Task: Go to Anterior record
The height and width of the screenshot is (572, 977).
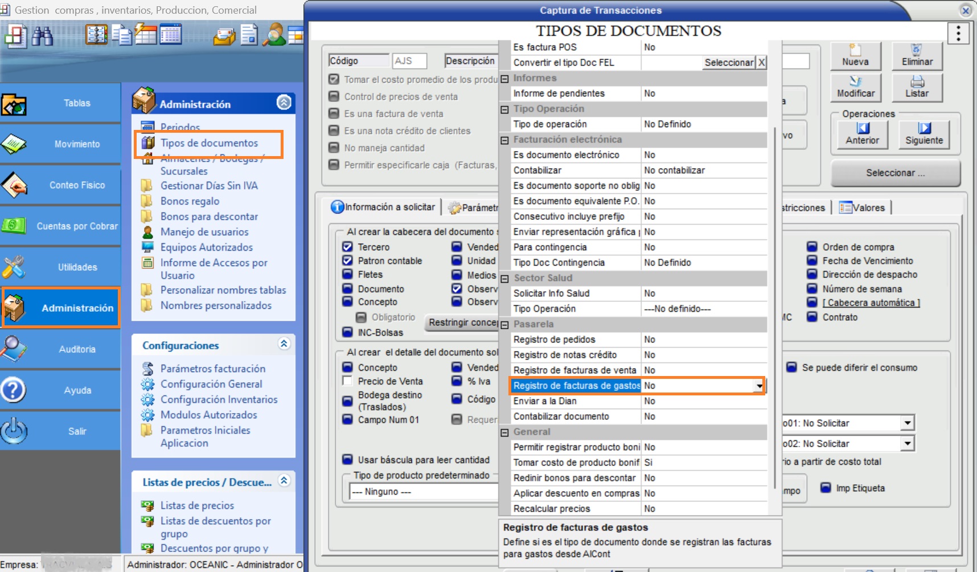Action: pos(862,134)
